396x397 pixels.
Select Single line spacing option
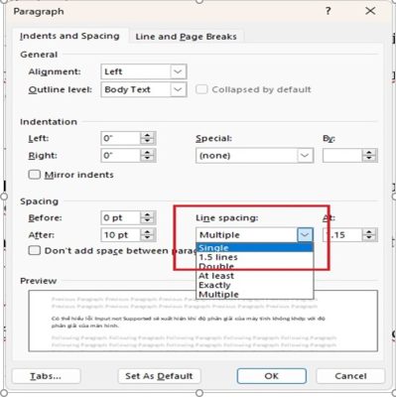tap(254, 248)
